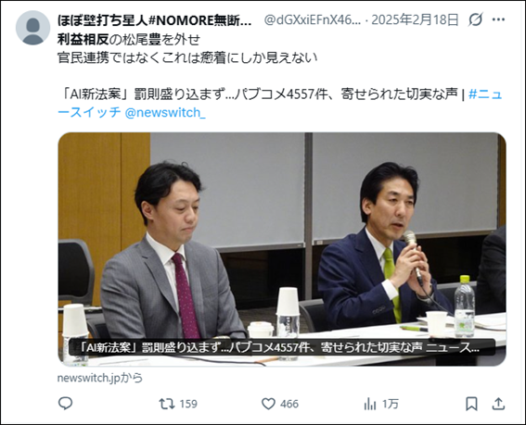Open the ほぼ壁打ち星人 display name
Image resolution: width=526 pixels, height=425 pixels.
(x=154, y=20)
